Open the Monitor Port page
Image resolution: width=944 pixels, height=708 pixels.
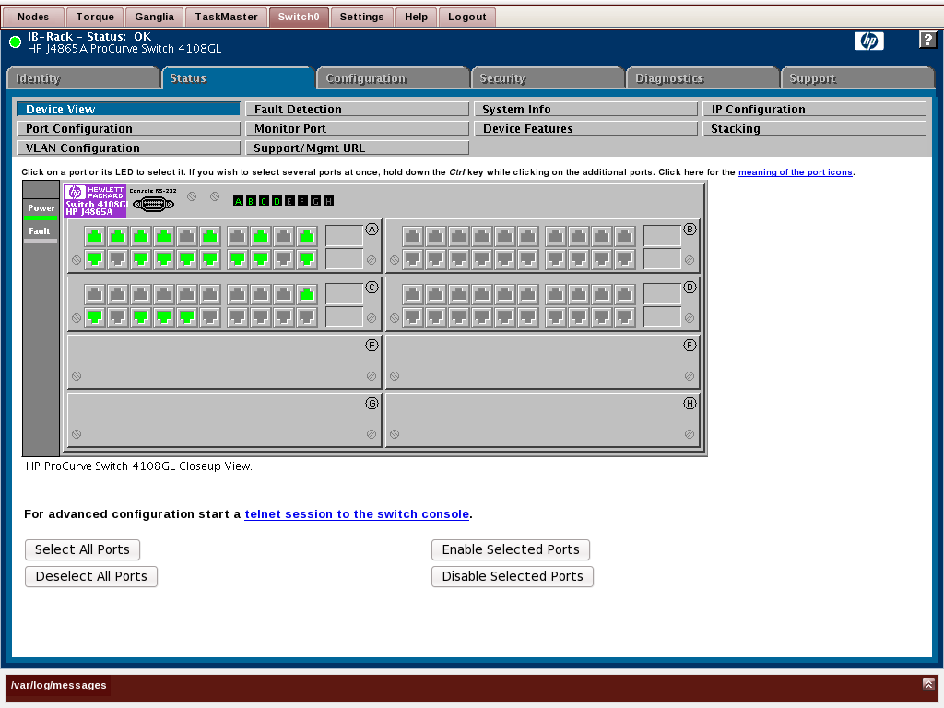[x=357, y=128]
